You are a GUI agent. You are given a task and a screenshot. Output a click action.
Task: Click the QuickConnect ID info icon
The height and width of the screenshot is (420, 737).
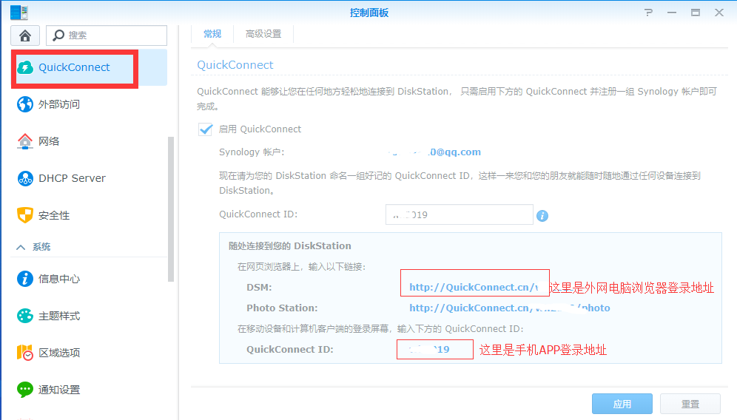(542, 216)
